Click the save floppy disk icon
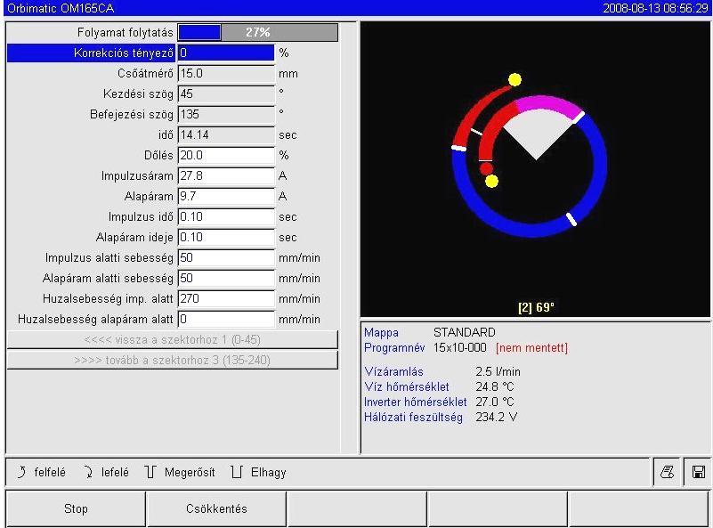This screenshot has width=713, height=528. 698,472
